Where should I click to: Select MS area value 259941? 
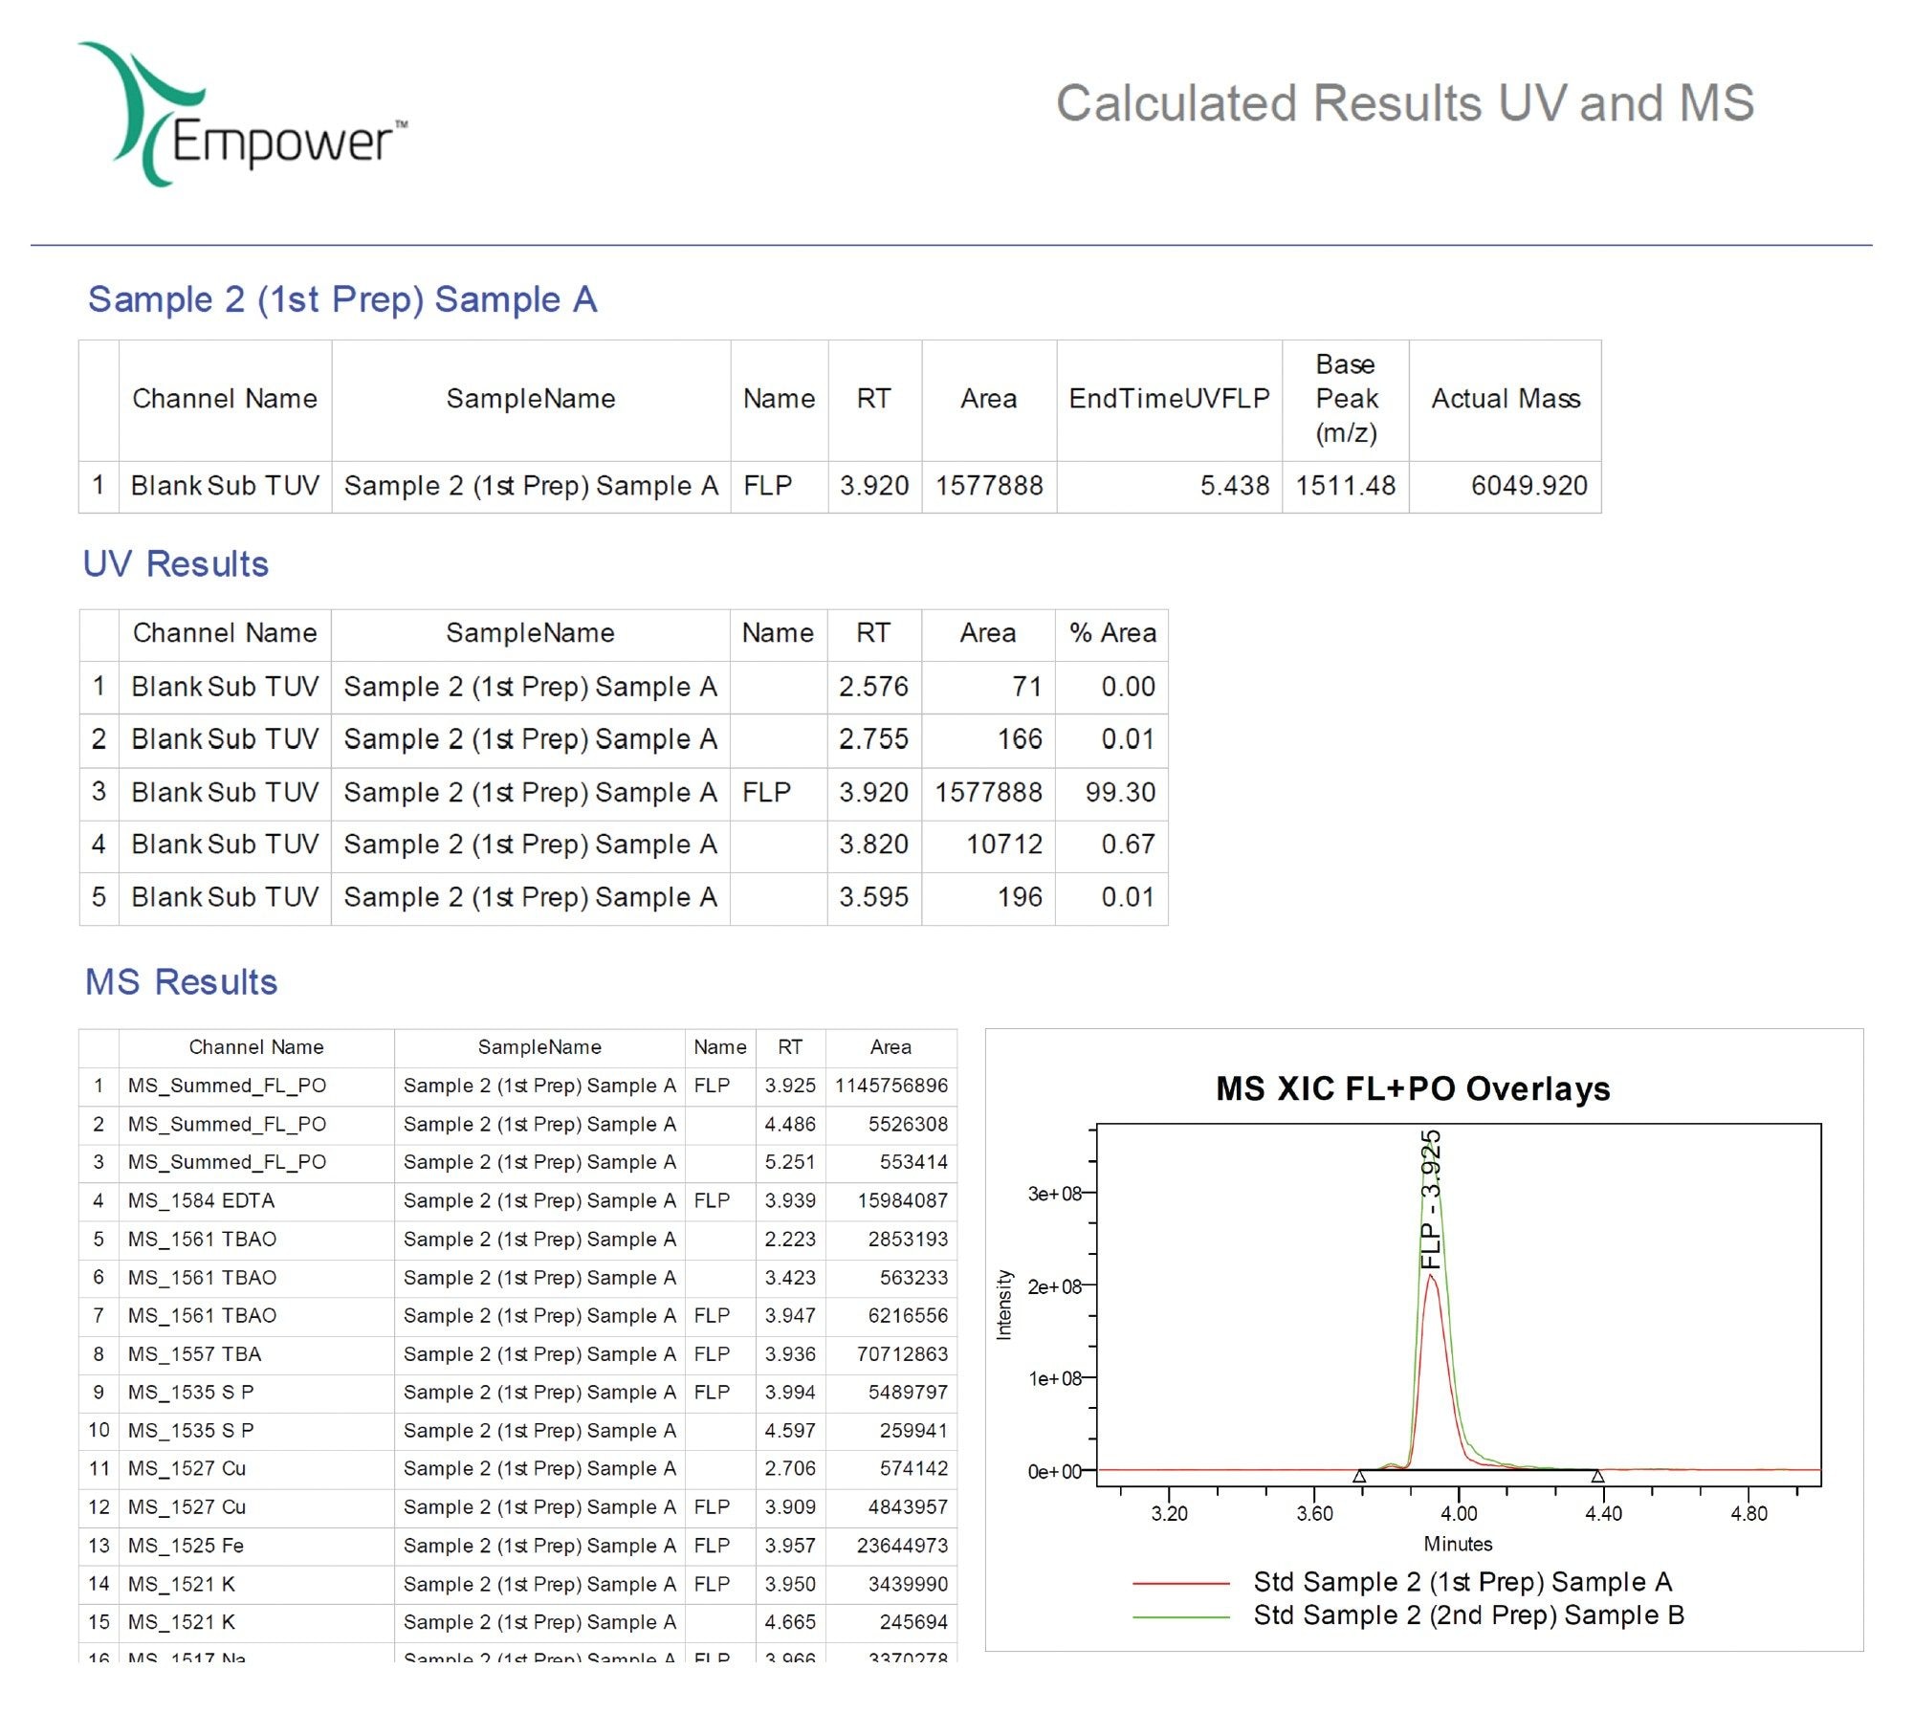click(913, 1431)
